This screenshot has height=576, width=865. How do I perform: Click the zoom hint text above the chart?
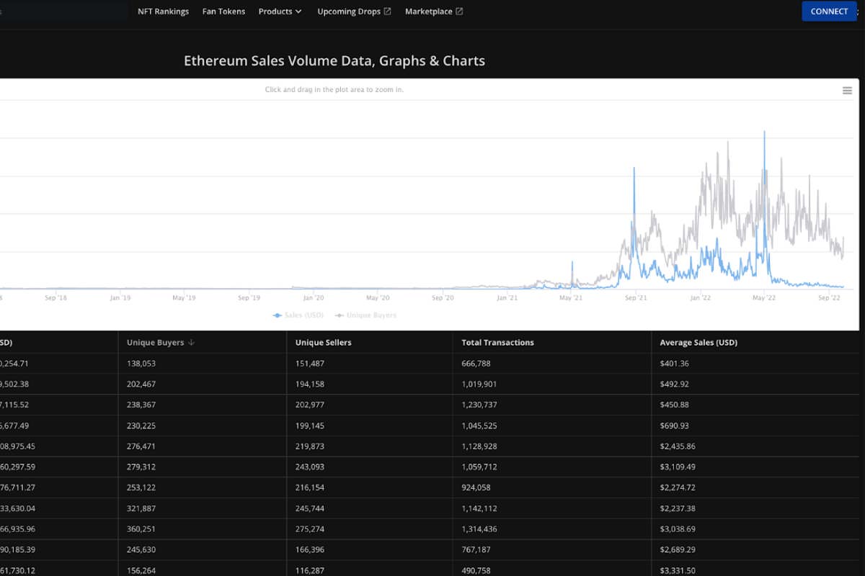click(334, 90)
